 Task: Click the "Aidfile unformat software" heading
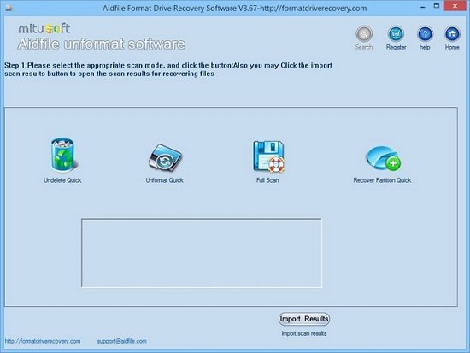pos(102,44)
